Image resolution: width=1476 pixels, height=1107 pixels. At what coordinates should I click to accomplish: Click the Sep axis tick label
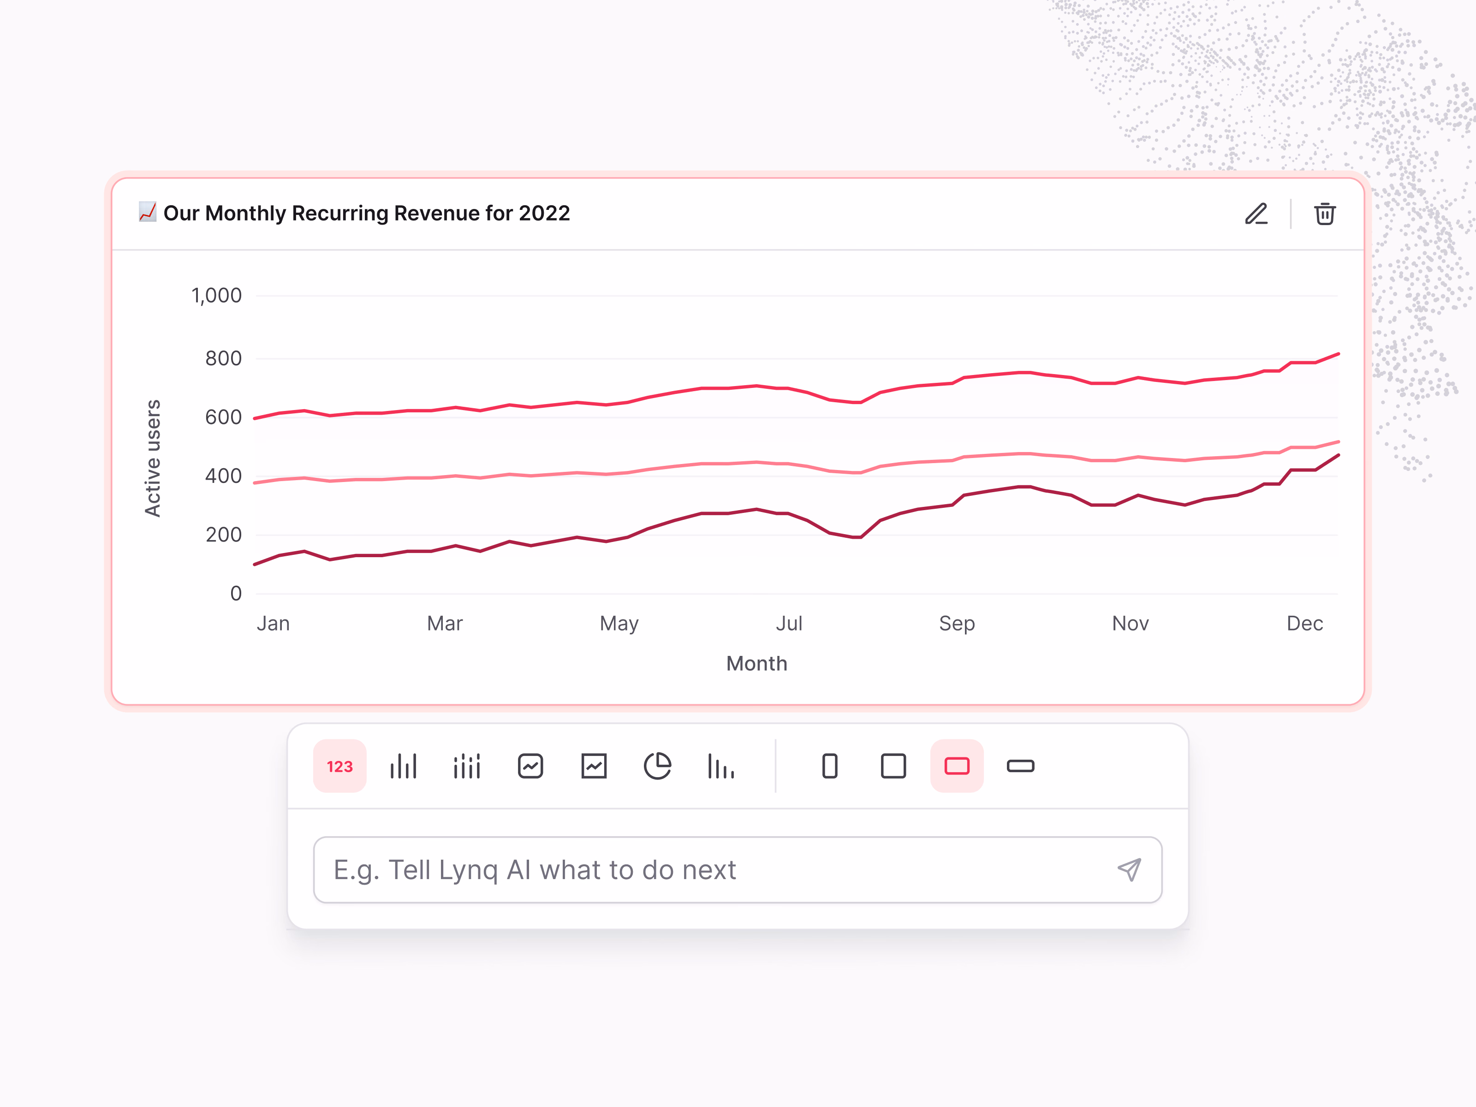957,624
